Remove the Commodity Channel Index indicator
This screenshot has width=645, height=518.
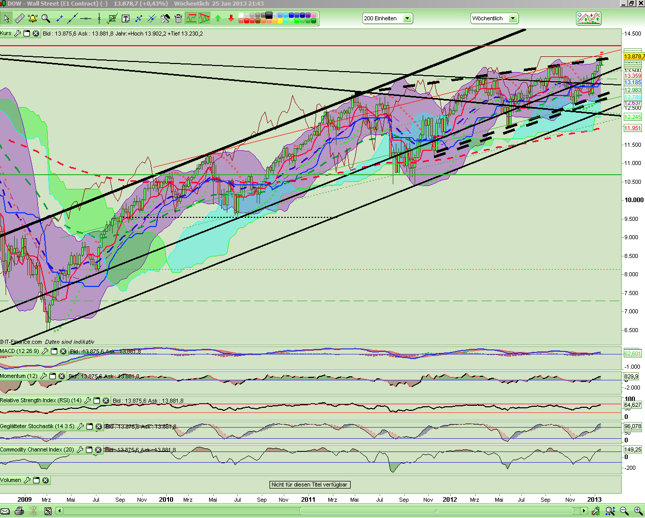tap(98, 450)
